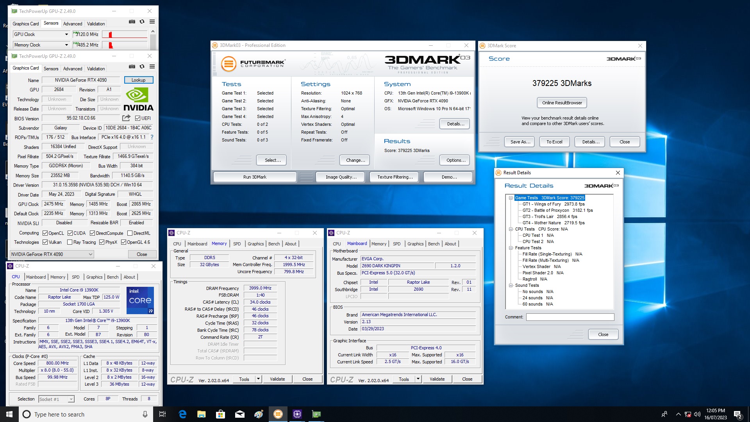Image resolution: width=750 pixels, height=422 pixels.
Task: Open the Memory Clock sensor dropdown
Action: tap(66, 45)
